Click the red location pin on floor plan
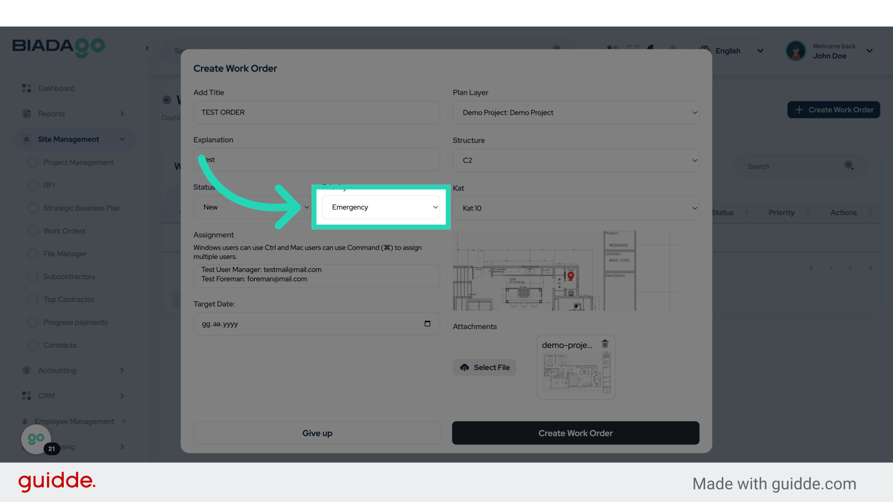 click(571, 276)
